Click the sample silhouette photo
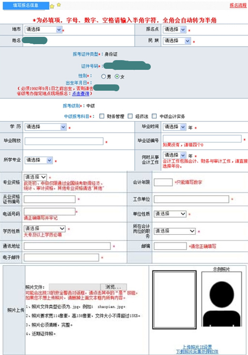This screenshot has width=248, height=355. click(221, 299)
